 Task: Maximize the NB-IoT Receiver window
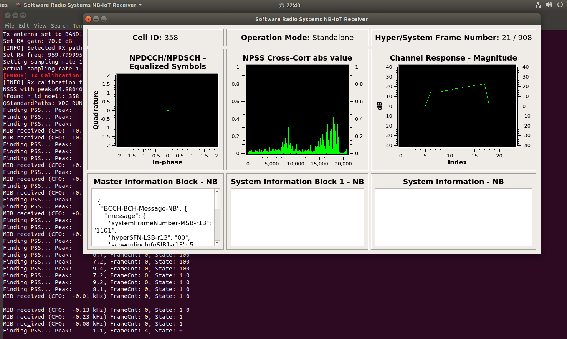point(104,19)
